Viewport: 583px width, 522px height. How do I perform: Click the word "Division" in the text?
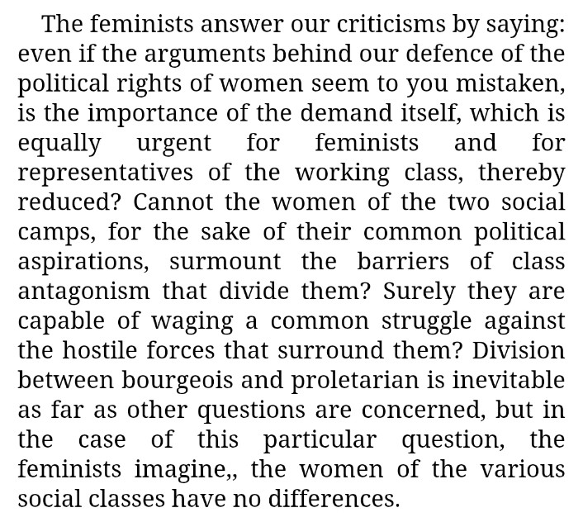point(519,350)
